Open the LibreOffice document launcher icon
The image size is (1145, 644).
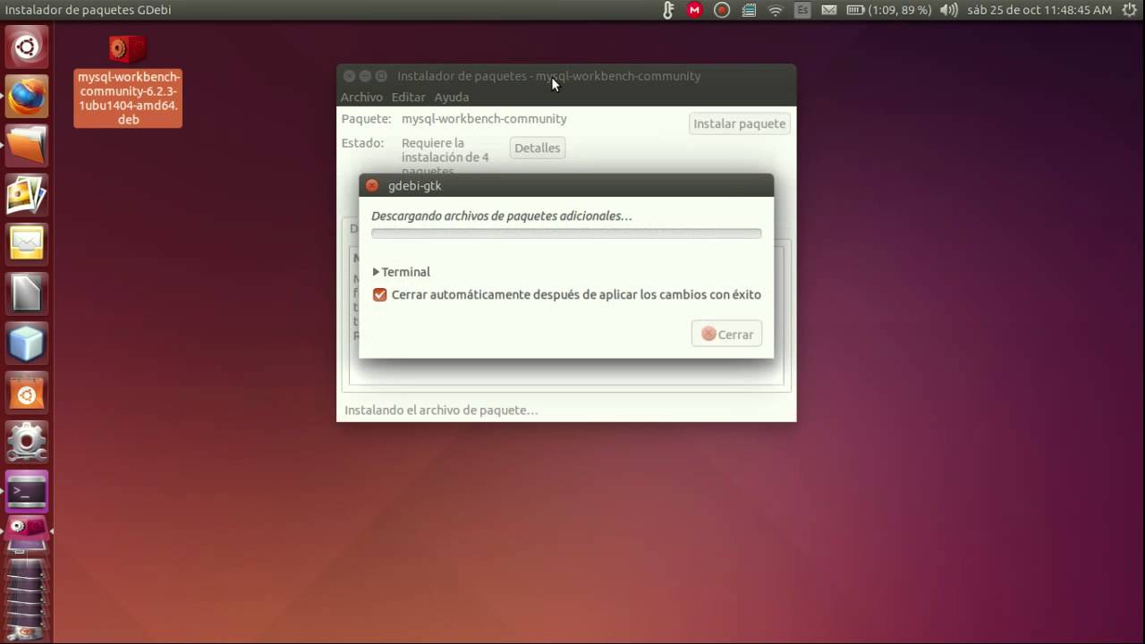(26, 292)
